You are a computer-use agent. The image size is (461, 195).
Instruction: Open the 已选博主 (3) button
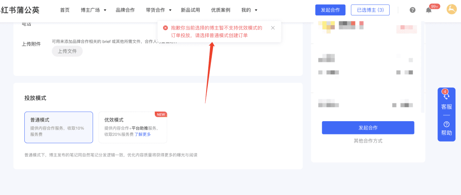[x=370, y=10]
